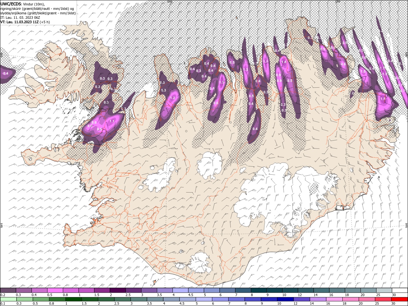
Task: Click the '0.4' value in the west-edge offshore snow patch
Action: (x=6, y=73)
